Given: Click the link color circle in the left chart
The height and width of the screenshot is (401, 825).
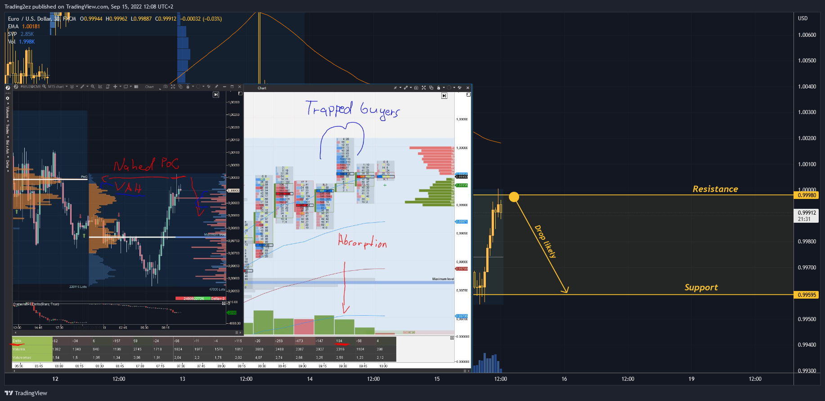Looking at the screenshot, I should pyautogui.click(x=198, y=87).
